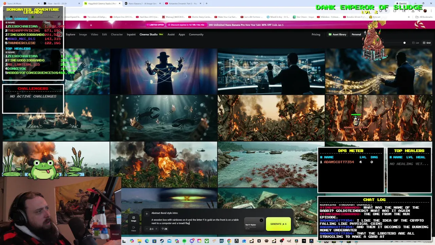
Task: Open the Community menu item
Action: 196,34
